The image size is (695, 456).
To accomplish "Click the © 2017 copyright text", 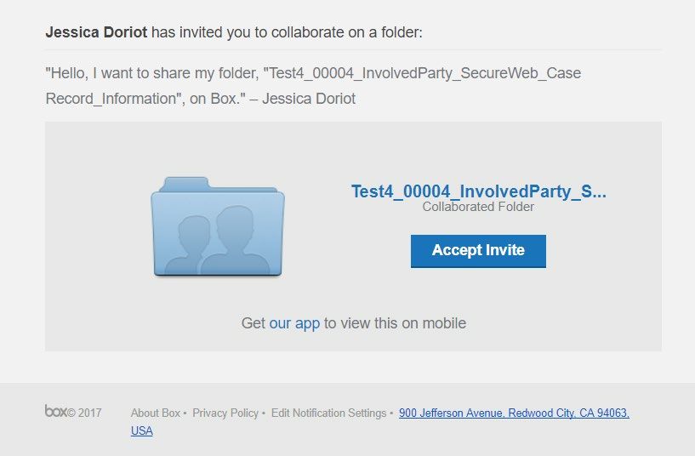I will (x=84, y=413).
